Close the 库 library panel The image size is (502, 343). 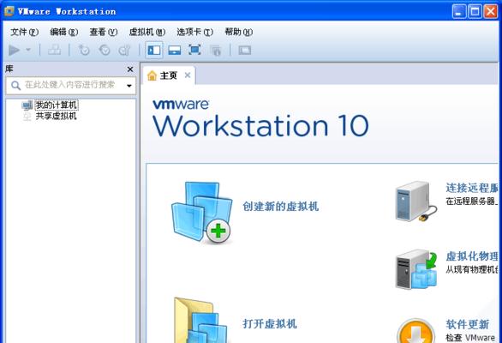(x=130, y=69)
